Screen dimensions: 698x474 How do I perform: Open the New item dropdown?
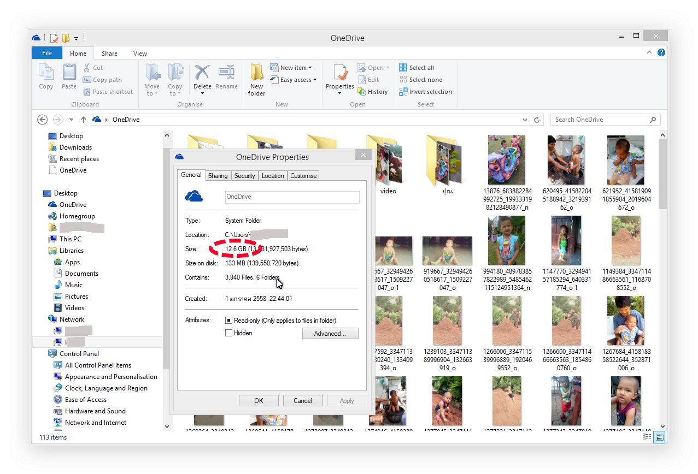(310, 68)
